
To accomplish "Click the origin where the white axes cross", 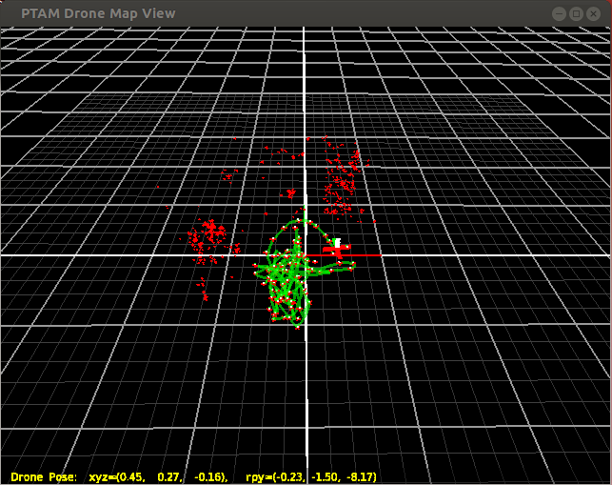I will [306, 255].
